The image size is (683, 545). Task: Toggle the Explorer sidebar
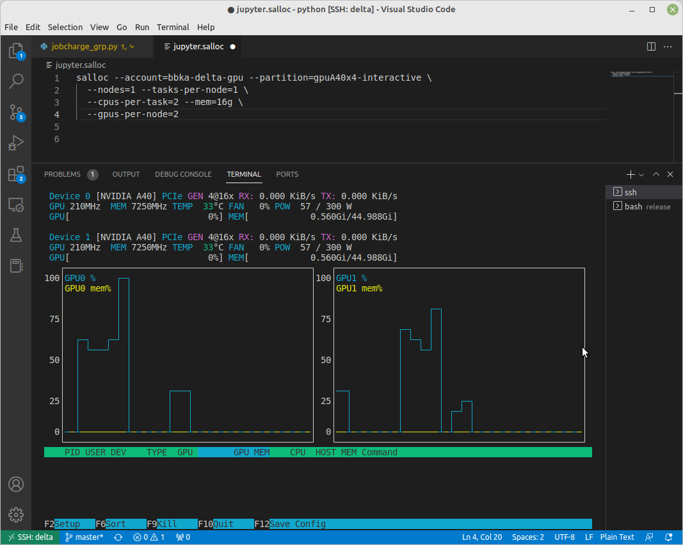(15, 51)
